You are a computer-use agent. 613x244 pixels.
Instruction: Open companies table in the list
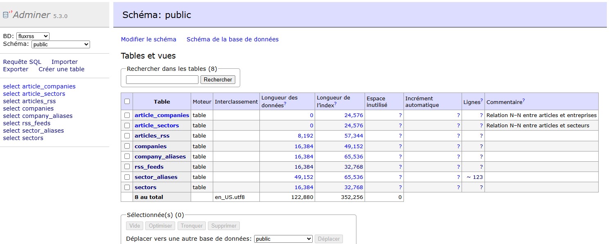[x=151, y=146]
